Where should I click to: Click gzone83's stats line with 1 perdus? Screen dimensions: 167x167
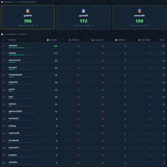click(x=83, y=25)
